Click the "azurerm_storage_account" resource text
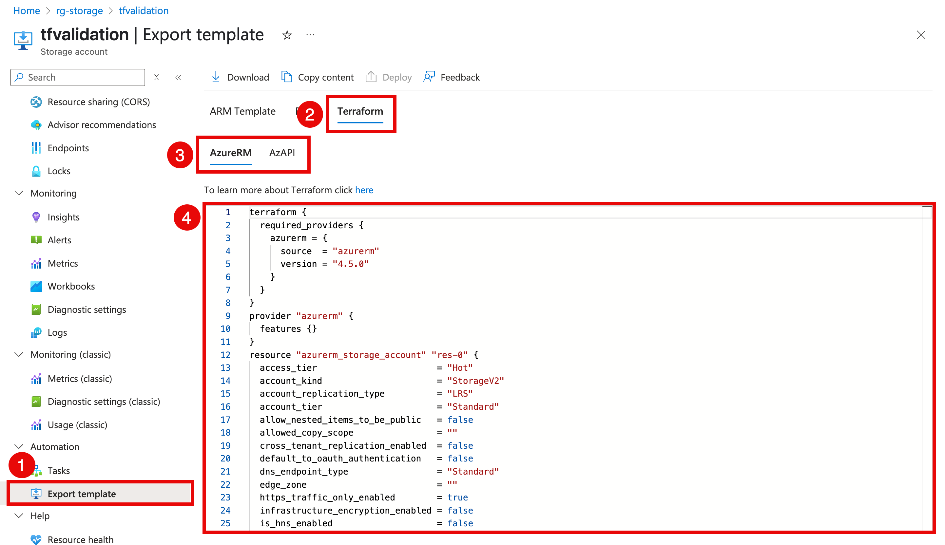The height and width of the screenshot is (545, 945). [361, 355]
